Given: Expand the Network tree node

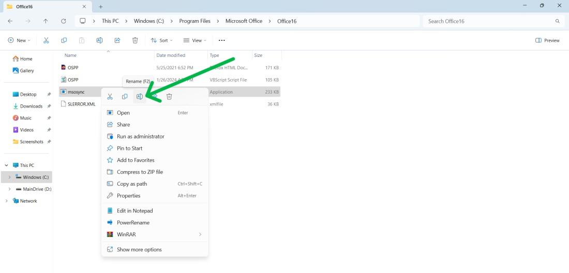Looking at the screenshot, I should coord(7,201).
